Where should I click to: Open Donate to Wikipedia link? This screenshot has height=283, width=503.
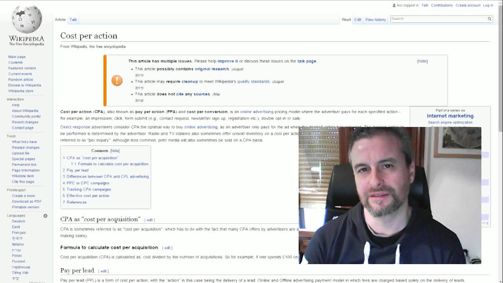click(x=24, y=85)
